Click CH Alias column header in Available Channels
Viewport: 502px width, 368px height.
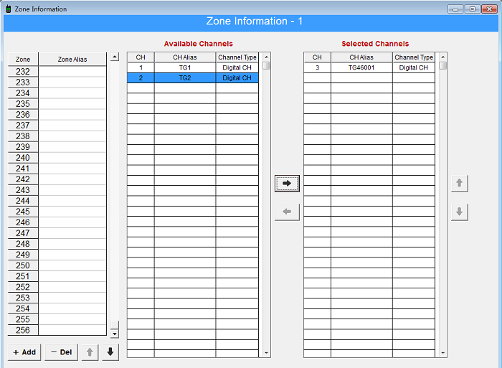pos(185,57)
